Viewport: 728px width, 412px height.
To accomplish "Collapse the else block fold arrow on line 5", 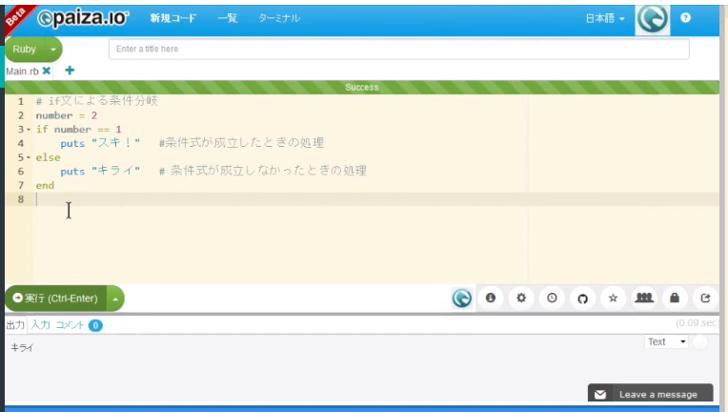I will (29, 157).
